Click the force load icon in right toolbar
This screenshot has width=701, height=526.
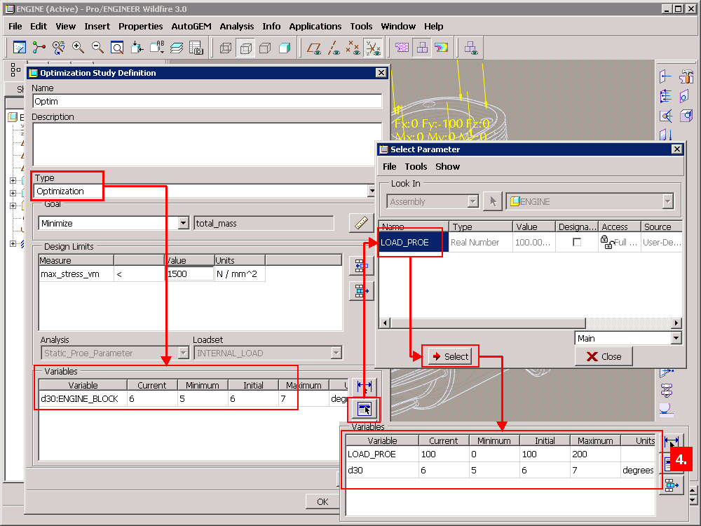[666, 77]
